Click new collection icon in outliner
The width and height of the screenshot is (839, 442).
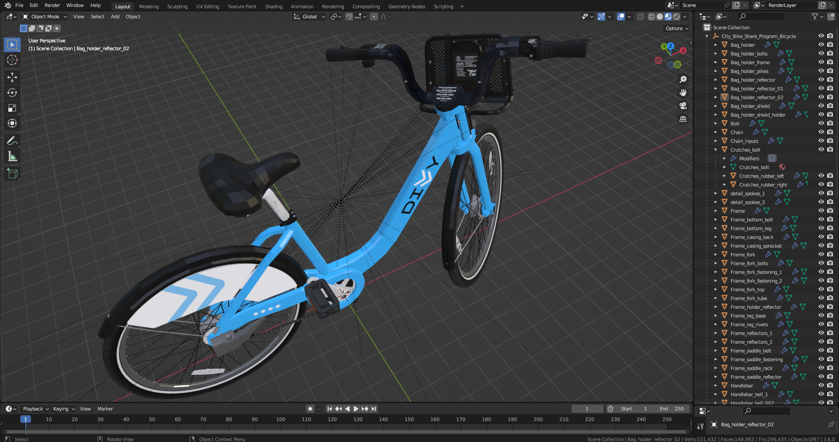[831, 17]
